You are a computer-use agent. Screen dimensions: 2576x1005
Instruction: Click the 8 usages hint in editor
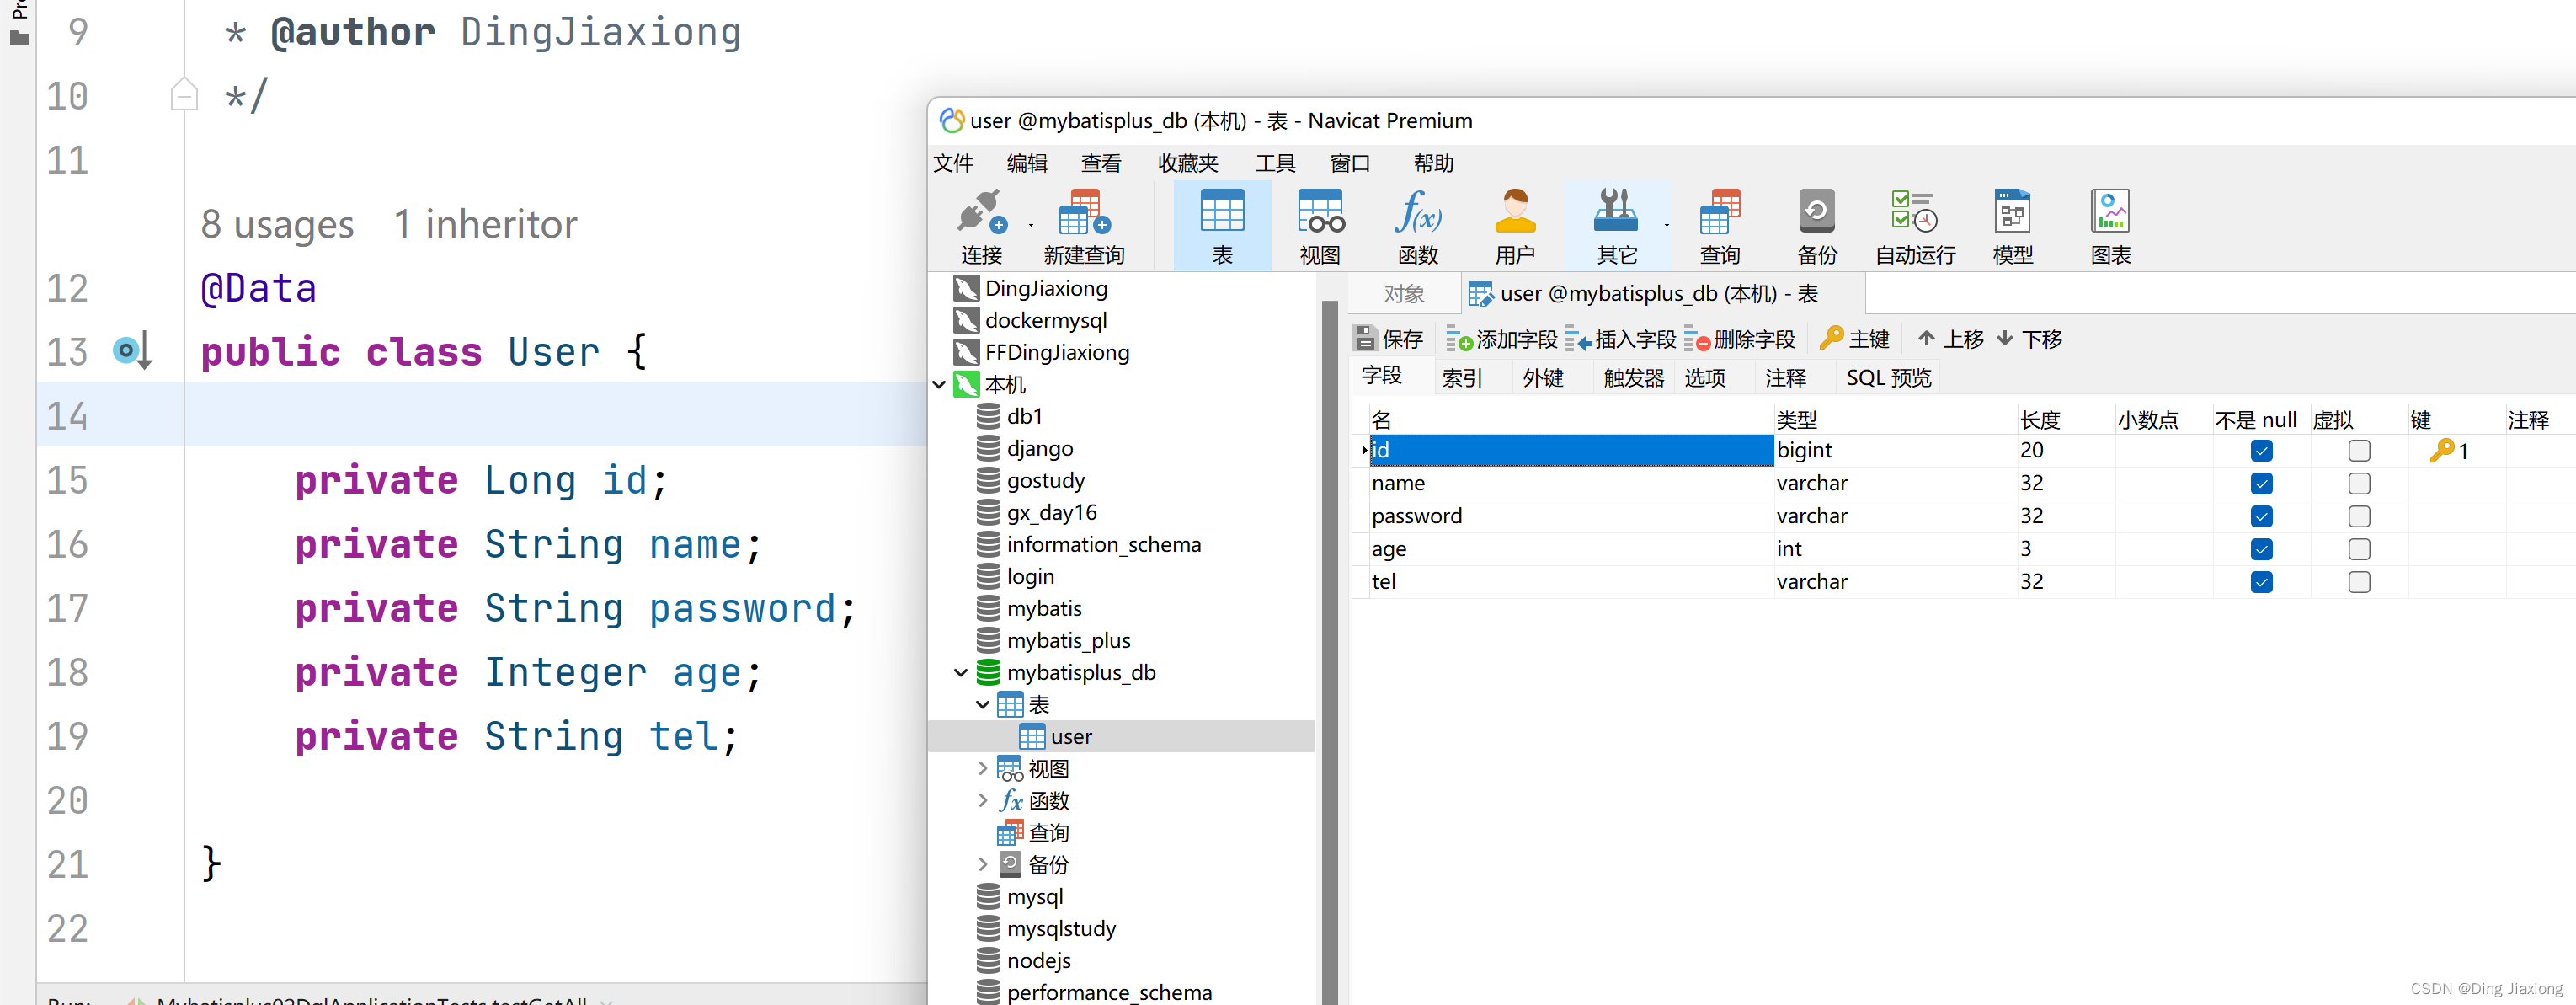277,224
